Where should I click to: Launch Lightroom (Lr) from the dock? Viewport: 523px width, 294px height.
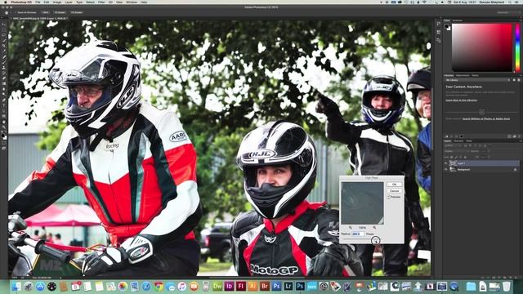tap(288, 286)
